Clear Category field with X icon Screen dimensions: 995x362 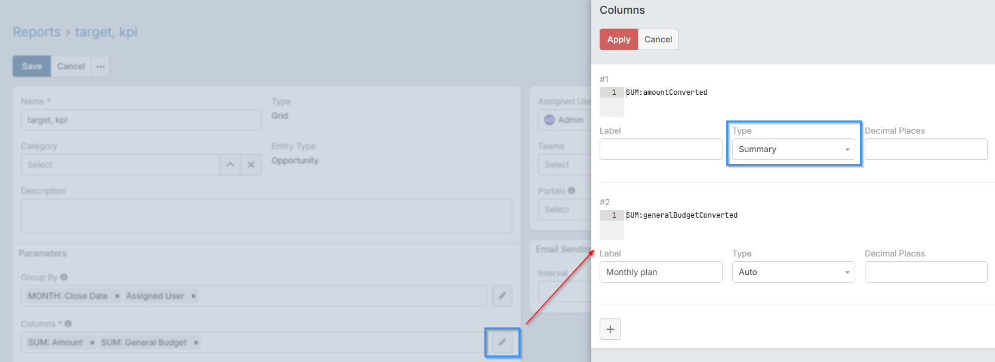coord(251,165)
